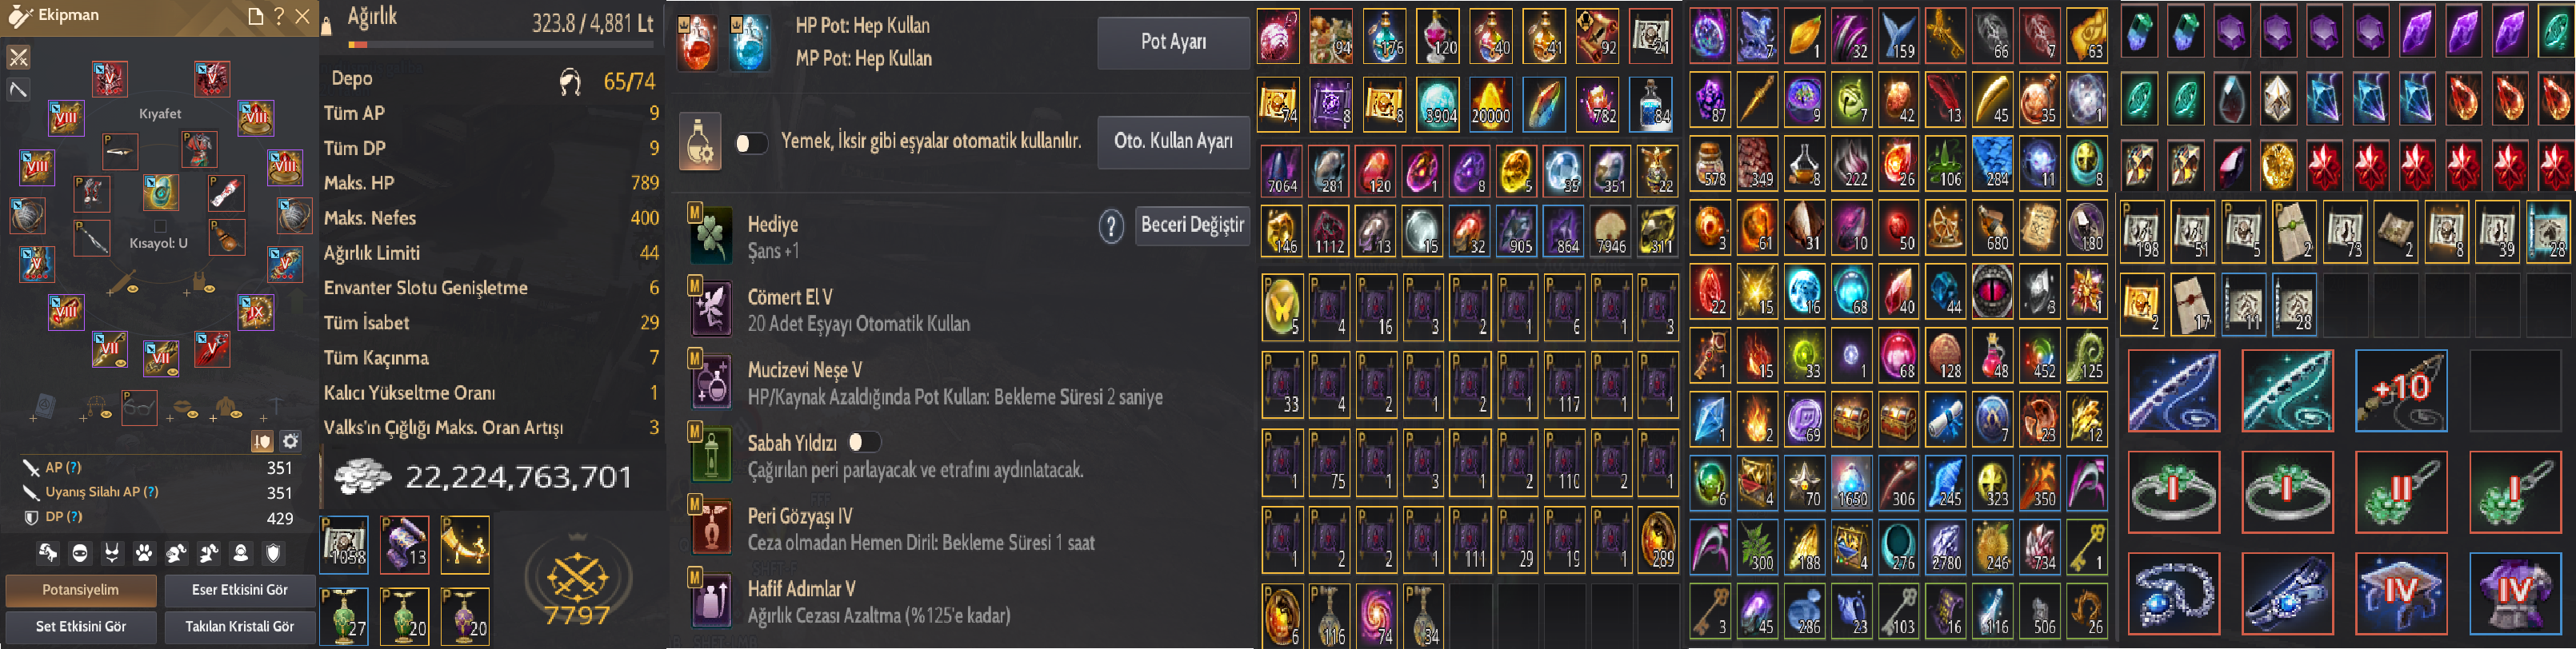Click the blue MP potion icon
The height and width of the screenshot is (649, 2576).
point(749,43)
